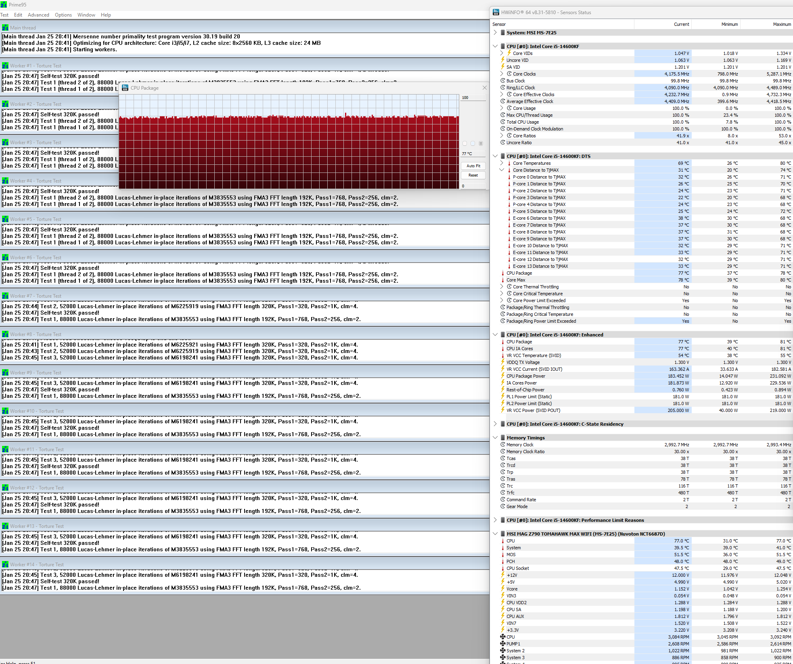The height and width of the screenshot is (664, 793).
Task: Collapse the Memory Timings section
Action: pos(495,438)
